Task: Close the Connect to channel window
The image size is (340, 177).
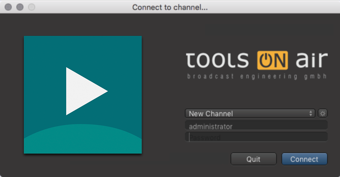Action: click(8, 7)
